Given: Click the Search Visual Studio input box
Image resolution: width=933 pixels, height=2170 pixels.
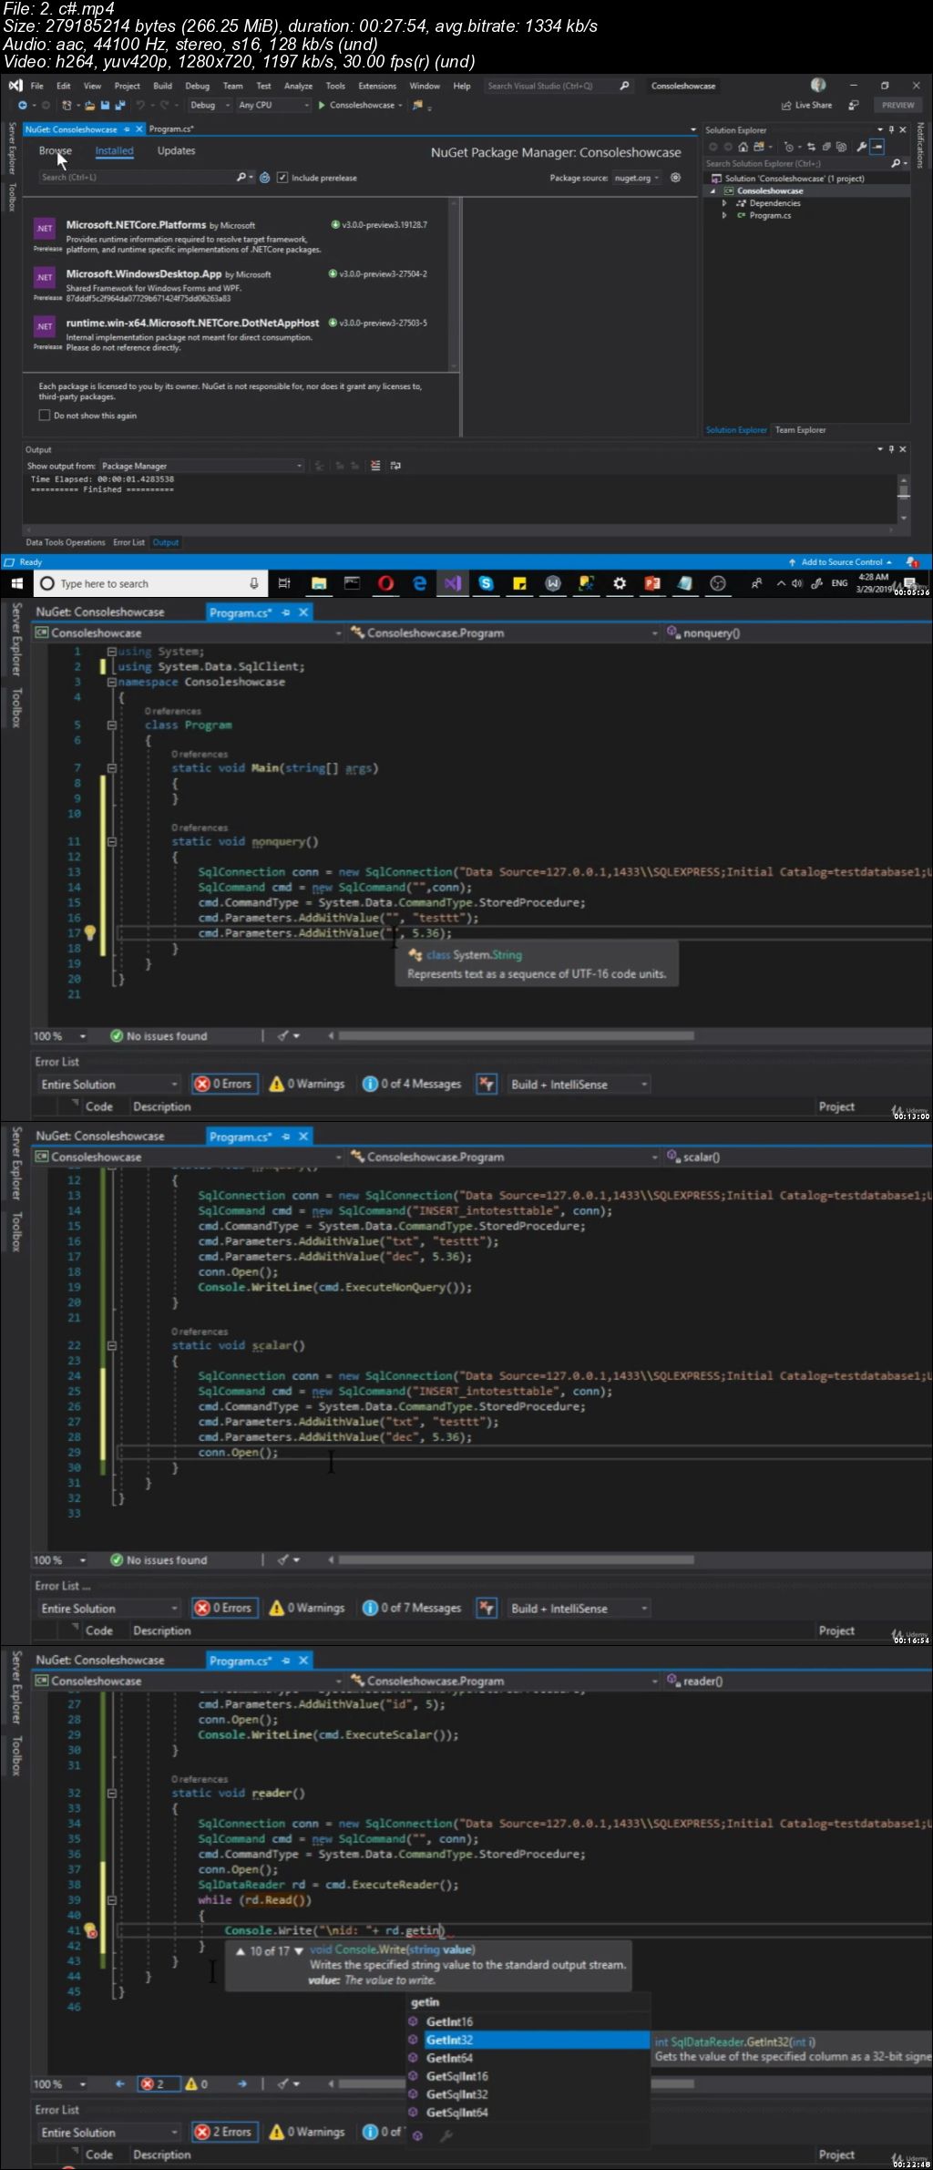Looking at the screenshot, I should [x=558, y=86].
